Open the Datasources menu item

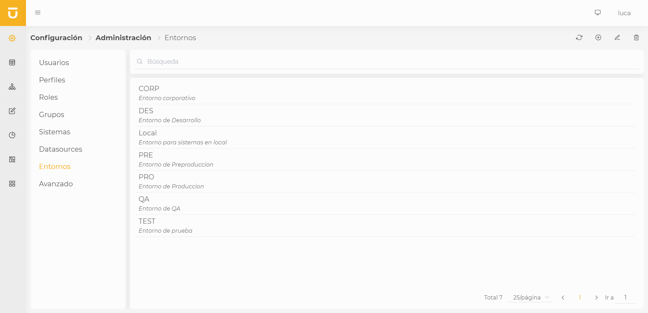61,149
